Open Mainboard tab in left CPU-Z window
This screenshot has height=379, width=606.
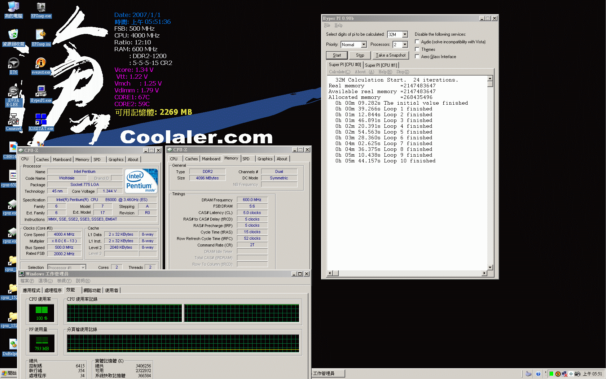(x=62, y=160)
